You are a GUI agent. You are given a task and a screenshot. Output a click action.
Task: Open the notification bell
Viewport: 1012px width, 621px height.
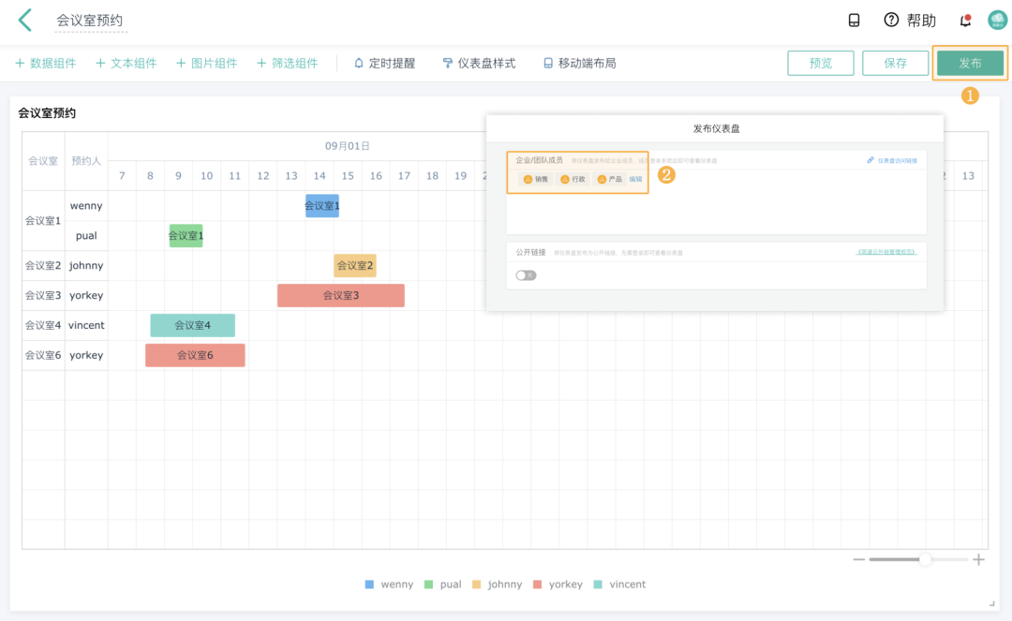pos(964,20)
